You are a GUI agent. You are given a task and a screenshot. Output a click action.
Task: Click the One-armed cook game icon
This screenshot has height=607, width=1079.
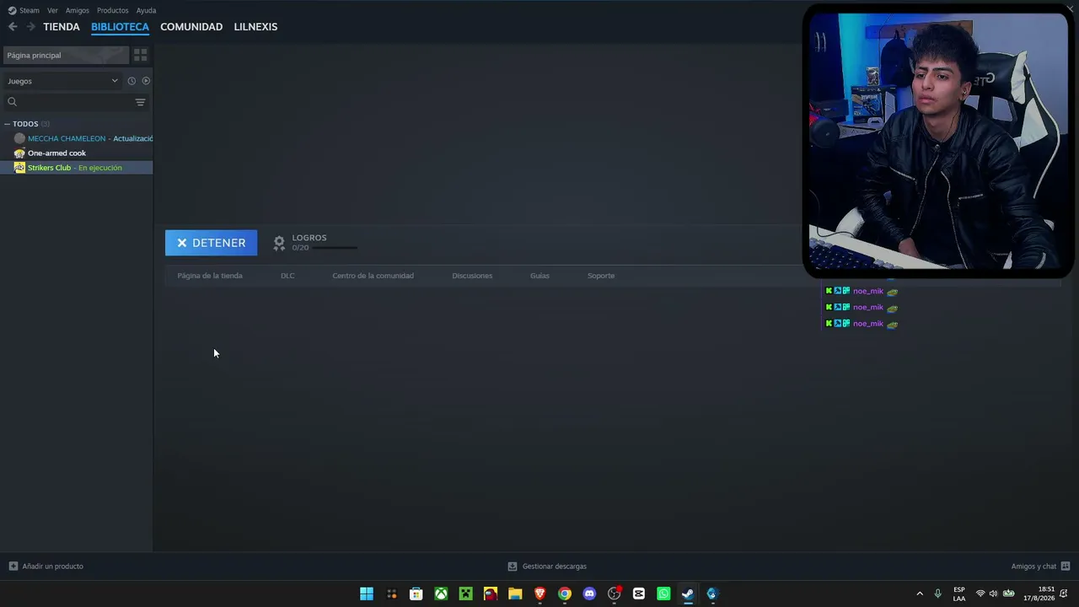point(19,153)
